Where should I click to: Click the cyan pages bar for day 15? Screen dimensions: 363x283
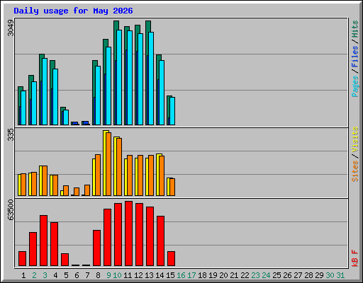172,111
